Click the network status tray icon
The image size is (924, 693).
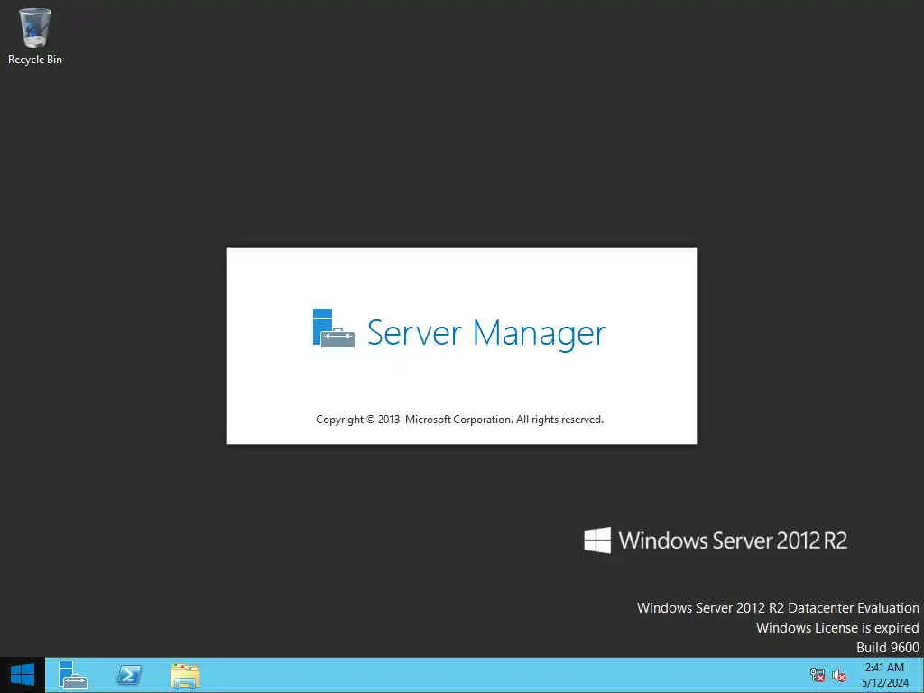click(x=818, y=675)
